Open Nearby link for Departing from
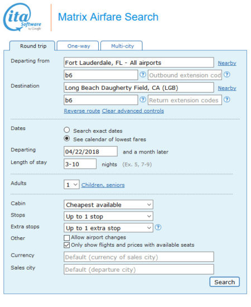251x307 pixels. (x=227, y=63)
